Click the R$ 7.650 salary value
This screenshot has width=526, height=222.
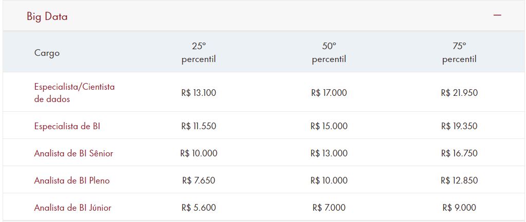pos(199,180)
